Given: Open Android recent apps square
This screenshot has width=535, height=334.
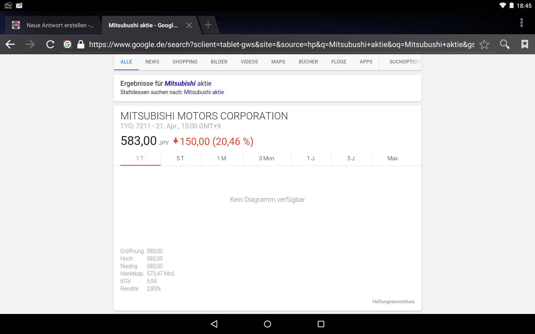Looking at the screenshot, I should pyautogui.click(x=321, y=324).
